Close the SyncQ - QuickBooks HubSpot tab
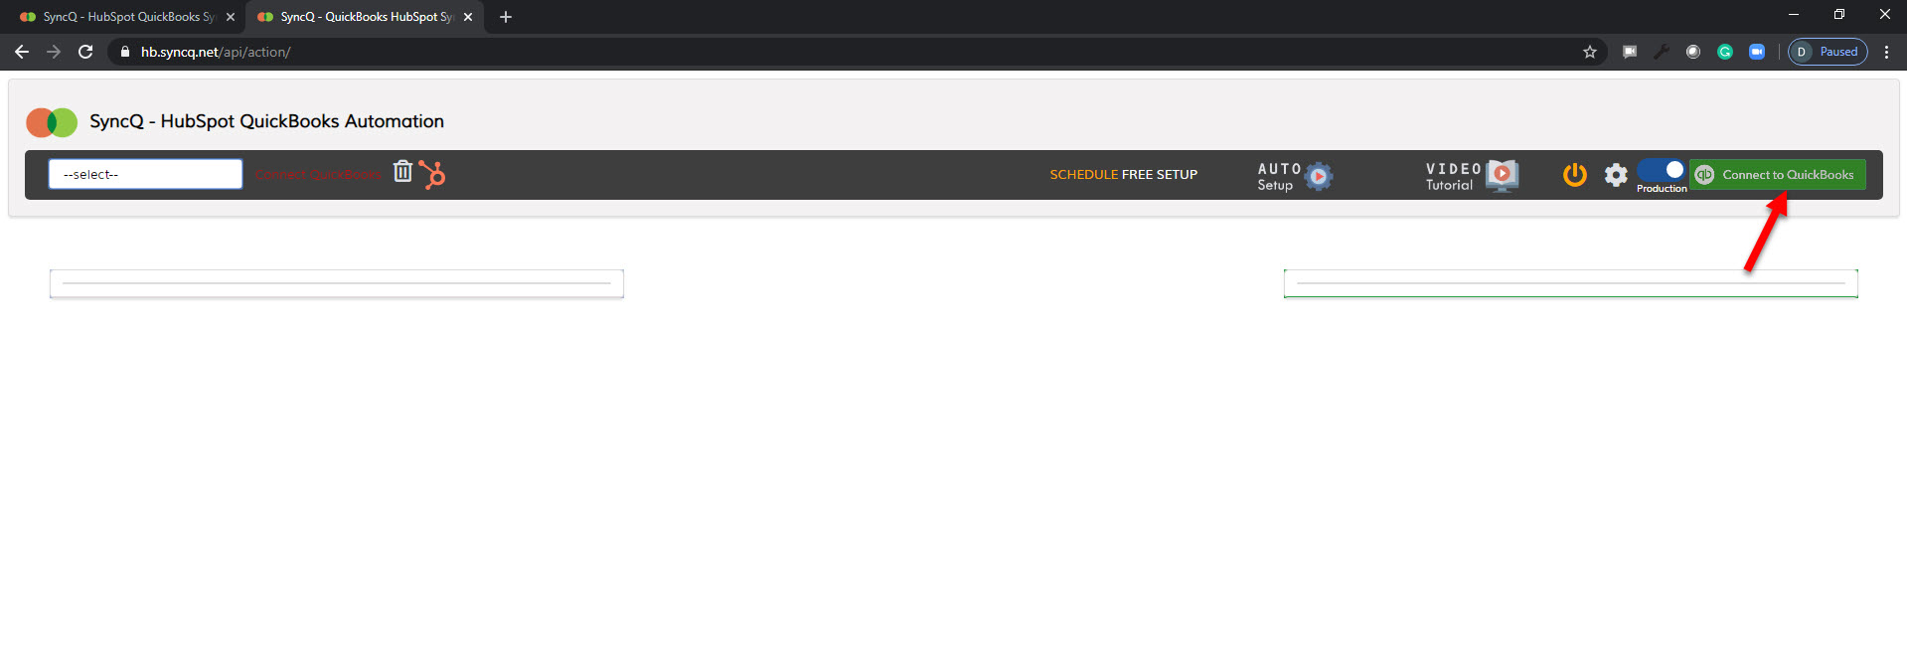Image resolution: width=1907 pixels, height=659 pixels. coord(468,17)
